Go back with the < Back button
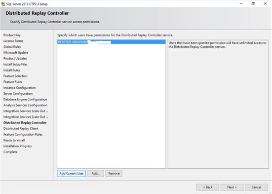This screenshot has height=194, width=272. 208,187
